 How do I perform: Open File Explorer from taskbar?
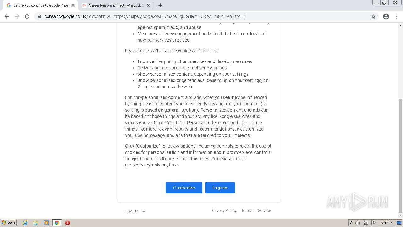pyautogui.click(x=36, y=223)
